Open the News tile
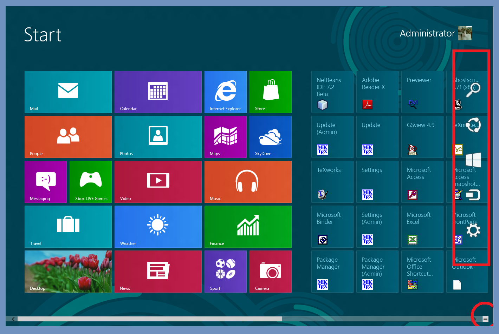Image resolution: width=499 pixels, height=334 pixels. [158, 272]
